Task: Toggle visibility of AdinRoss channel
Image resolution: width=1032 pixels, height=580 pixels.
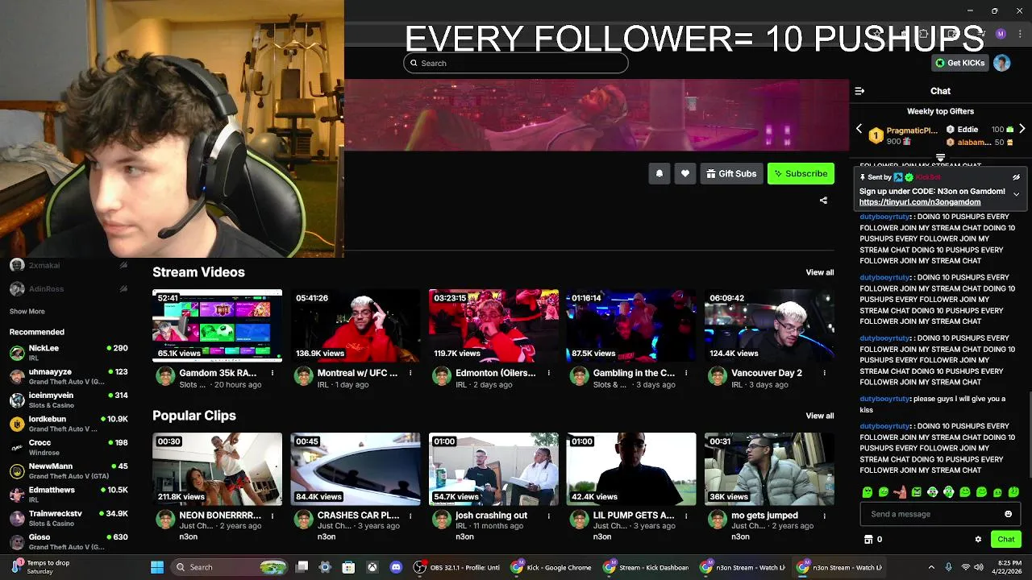Action: click(123, 288)
